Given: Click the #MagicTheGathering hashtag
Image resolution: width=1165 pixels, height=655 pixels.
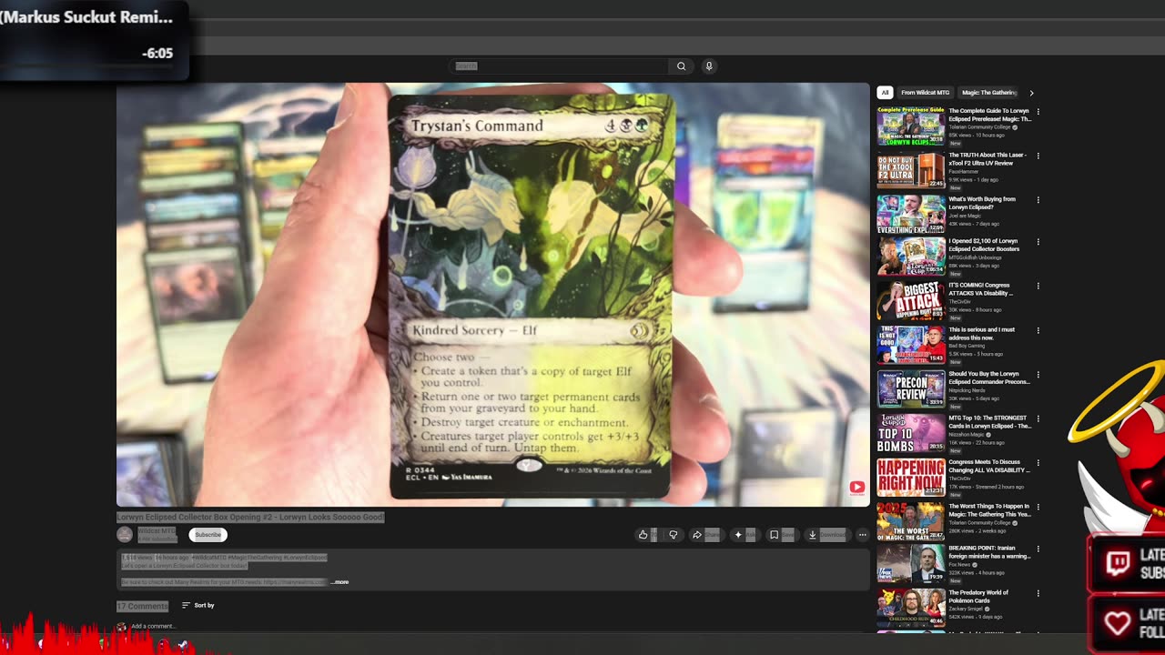Looking at the screenshot, I should [255, 558].
